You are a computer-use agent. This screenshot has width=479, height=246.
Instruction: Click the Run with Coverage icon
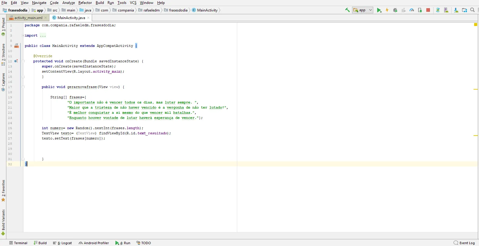(403, 10)
